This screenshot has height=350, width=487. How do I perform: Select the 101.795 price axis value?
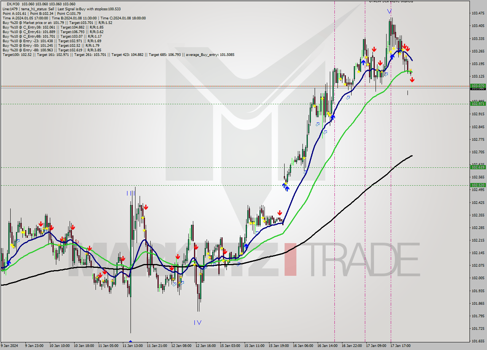[478, 316]
